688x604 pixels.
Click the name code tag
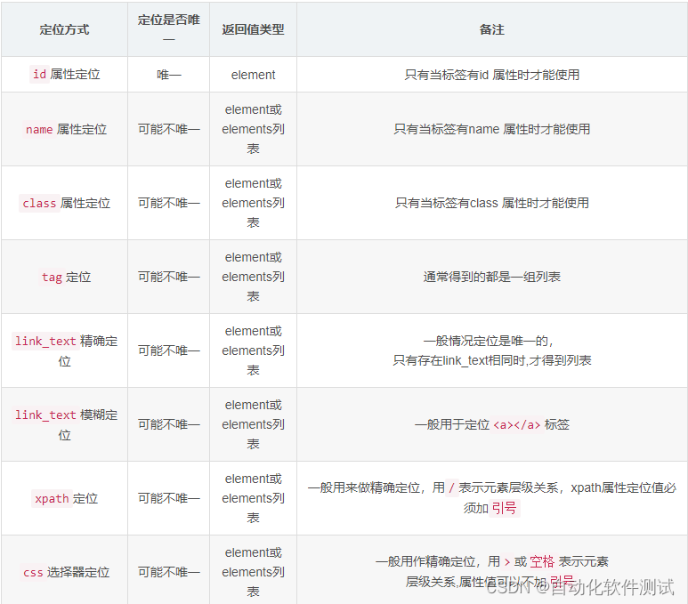point(39,129)
